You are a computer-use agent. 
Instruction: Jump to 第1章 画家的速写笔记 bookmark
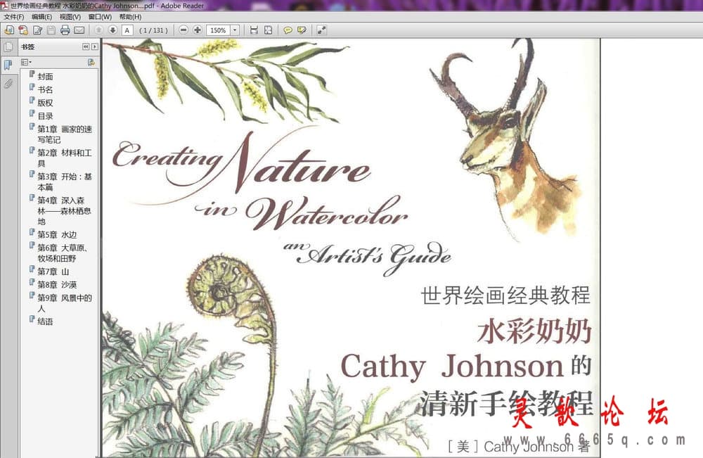(65, 134)
